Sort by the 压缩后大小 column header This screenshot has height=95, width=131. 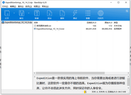89,23
